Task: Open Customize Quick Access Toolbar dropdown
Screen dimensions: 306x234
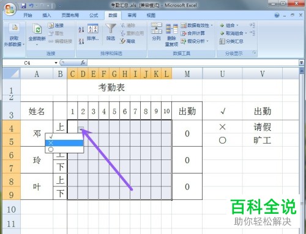Action: click(60, 6)
